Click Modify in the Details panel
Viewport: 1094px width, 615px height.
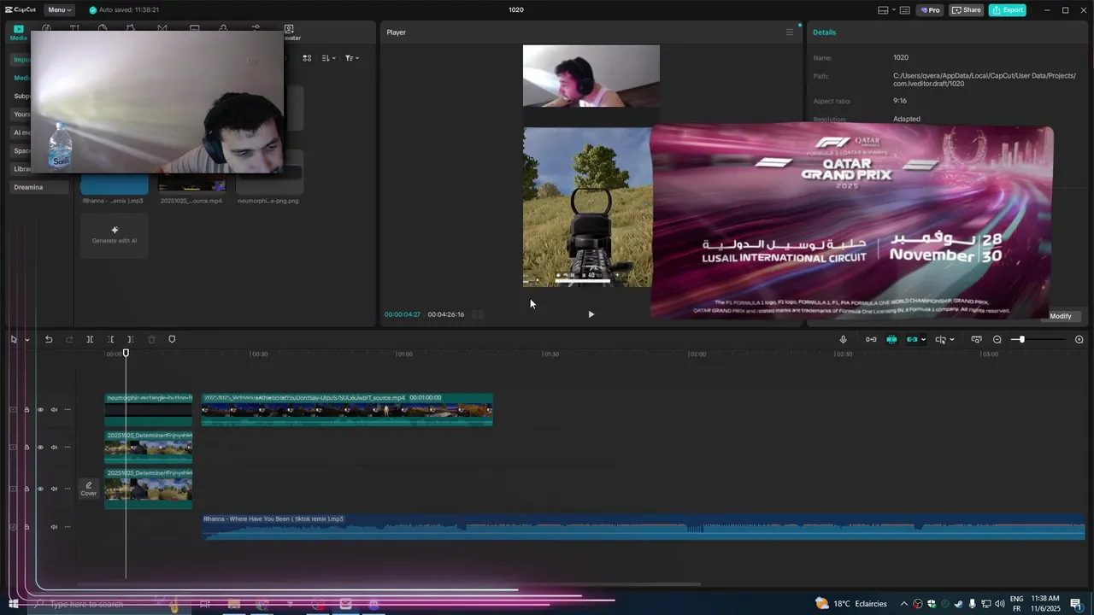(1061, 316)
